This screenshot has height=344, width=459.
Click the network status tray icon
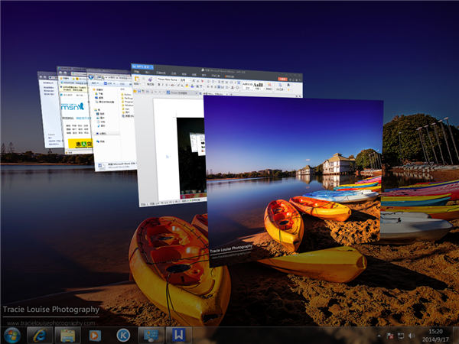coord(401,335)
